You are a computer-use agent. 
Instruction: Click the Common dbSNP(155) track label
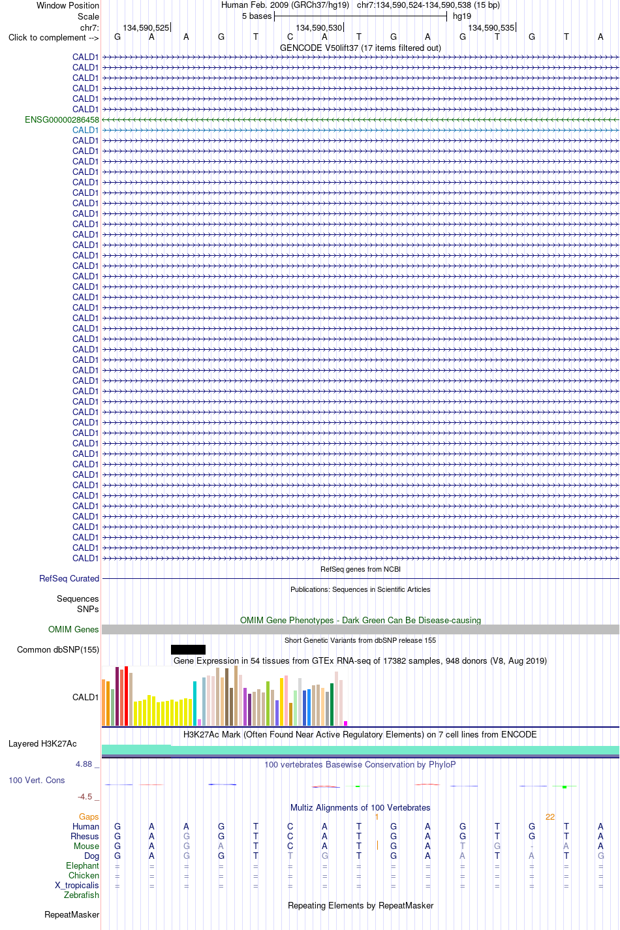click(58, 649)
